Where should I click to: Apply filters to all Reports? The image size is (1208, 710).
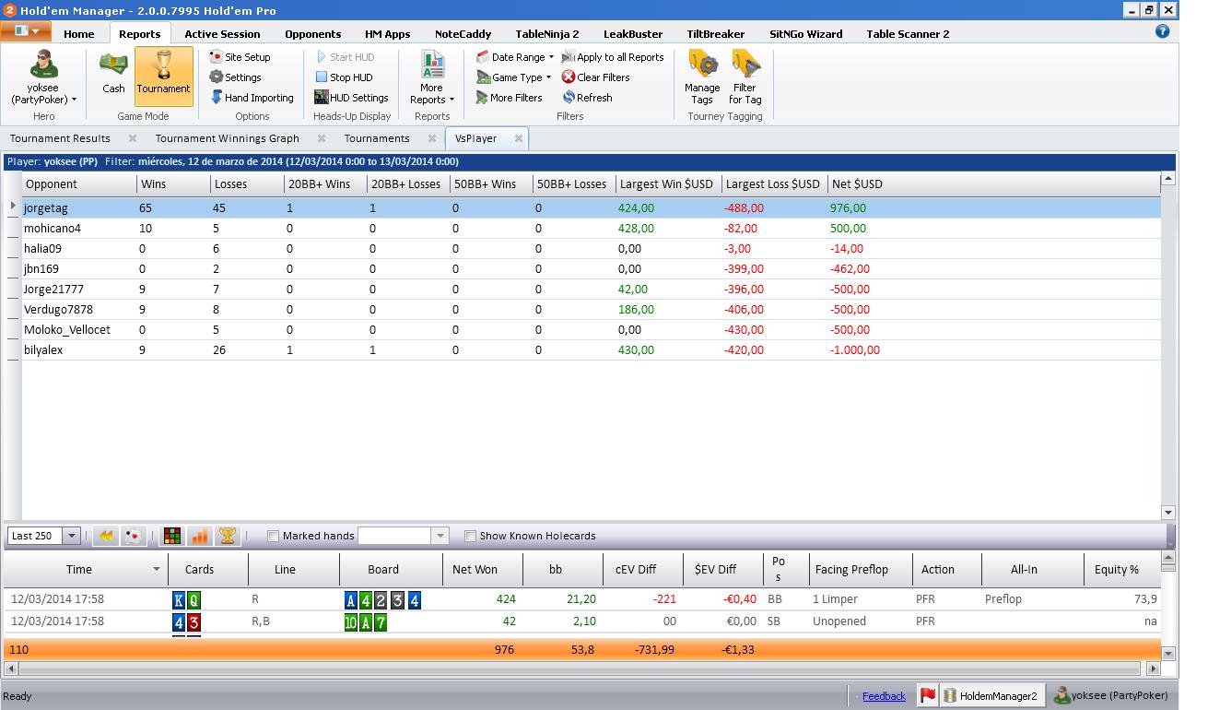pyautogui.click(x=613, y=57)
